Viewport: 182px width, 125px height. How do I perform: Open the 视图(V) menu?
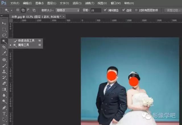[102, 3]
